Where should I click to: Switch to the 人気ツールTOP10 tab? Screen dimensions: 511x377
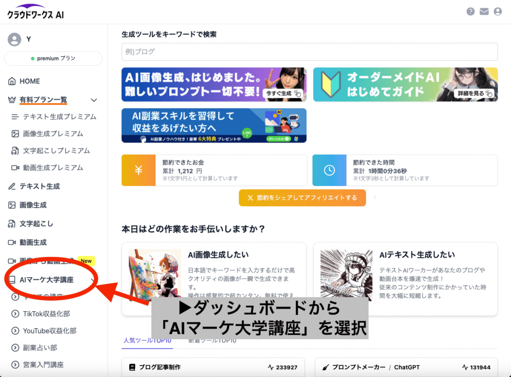point(147,341)
